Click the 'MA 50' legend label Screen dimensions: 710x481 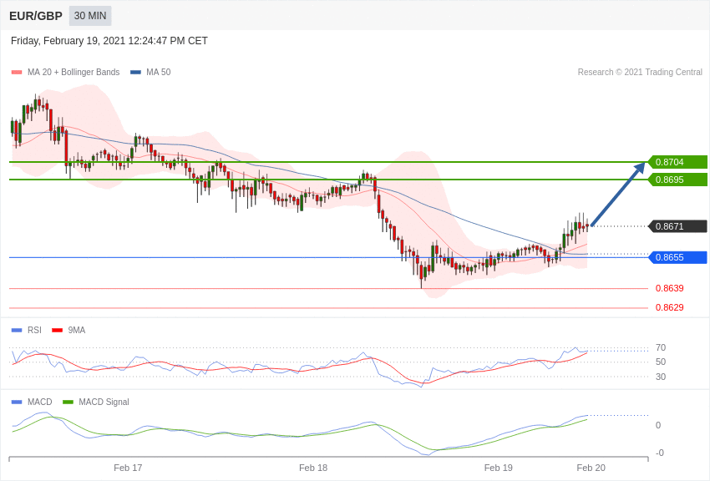159,73
